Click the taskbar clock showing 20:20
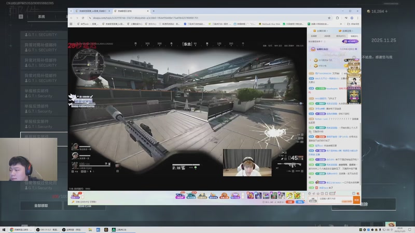 (x=399, y=229)
